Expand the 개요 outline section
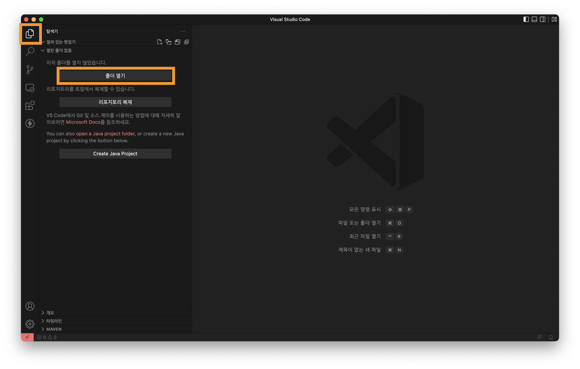 (x=50, y=313)
